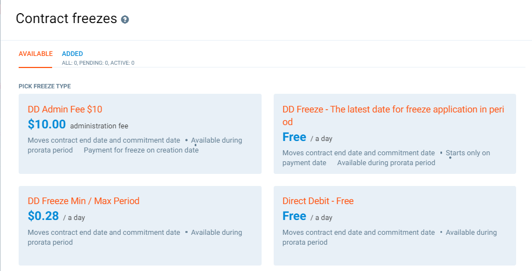Click the 'administration fee' label

click(99, 126)
